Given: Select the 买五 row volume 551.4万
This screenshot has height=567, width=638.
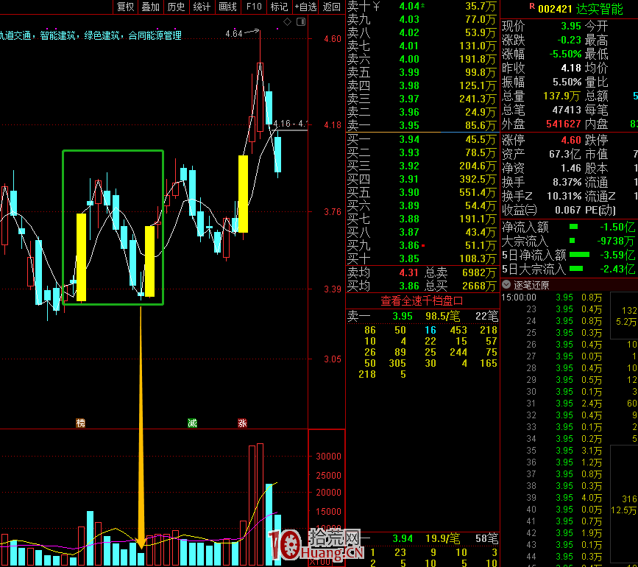Looking at the screenshot, I should tap(478, 192).
